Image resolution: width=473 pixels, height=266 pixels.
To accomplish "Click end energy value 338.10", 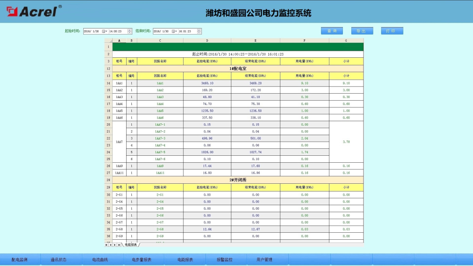I will (x=255, y=118).
